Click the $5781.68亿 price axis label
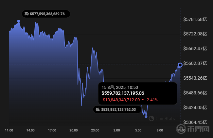Viewport: 213px width, 138px height. coord(196,19)
